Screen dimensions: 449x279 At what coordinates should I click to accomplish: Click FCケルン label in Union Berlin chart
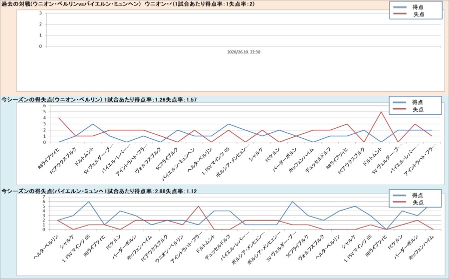click(x=272, y=155)
